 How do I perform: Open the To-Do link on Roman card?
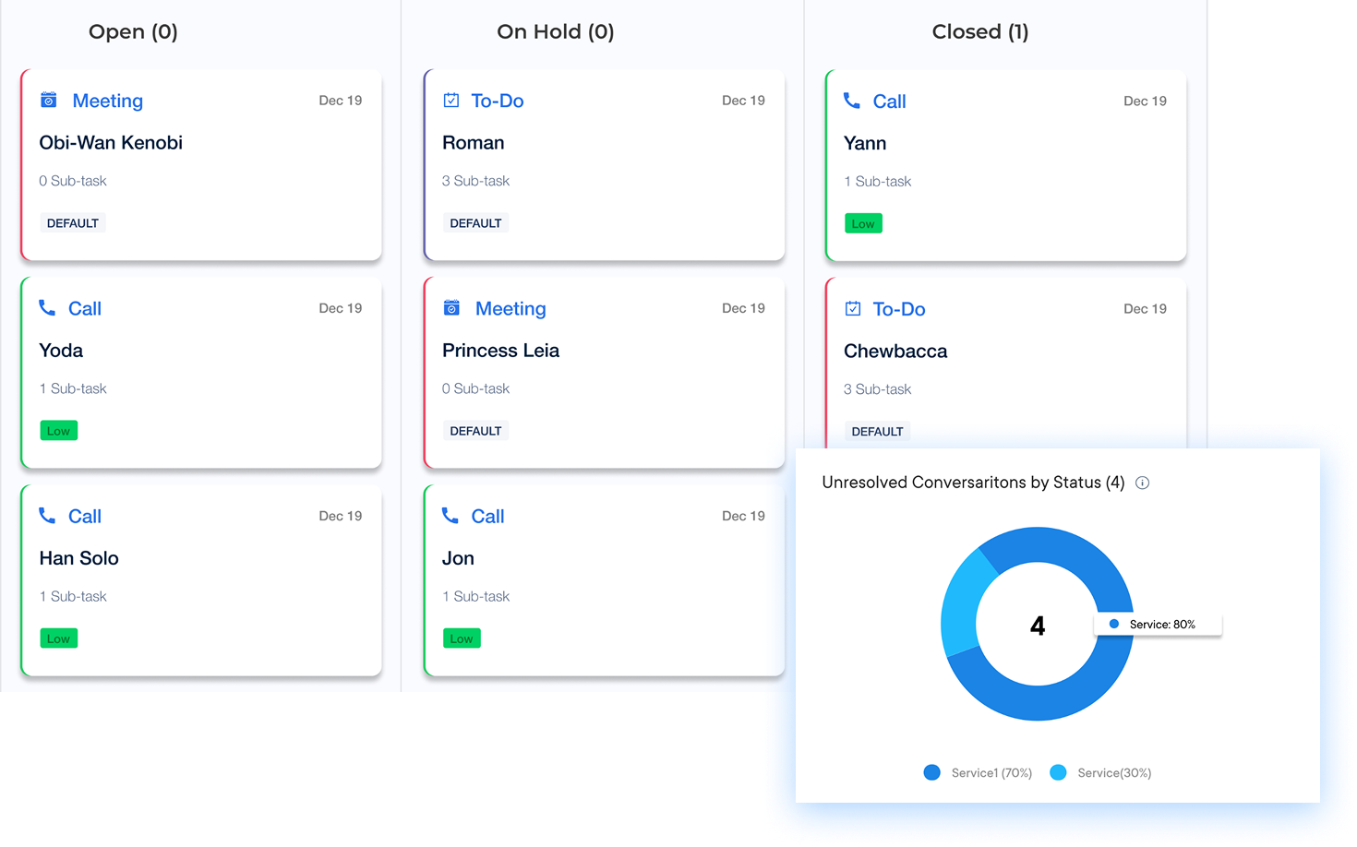click(x=498, y=101)
